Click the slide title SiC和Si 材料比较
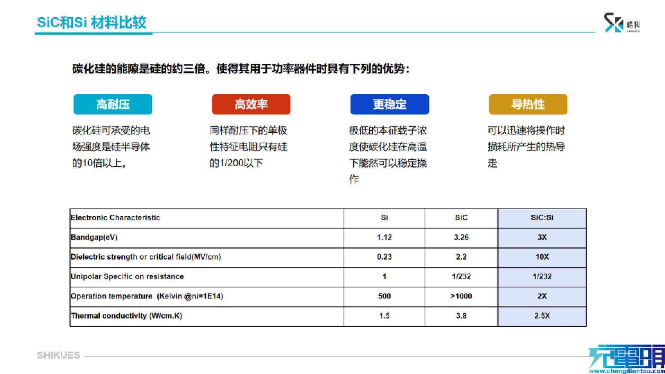This screenshot has width=665, height=374. (x=92, y=23)
